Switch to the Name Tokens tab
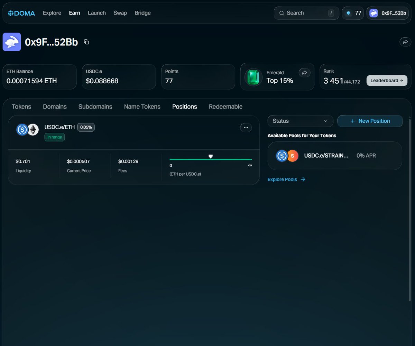Viewport: 415px width, 346px height. pyautogui.click(x=142, y=106)
